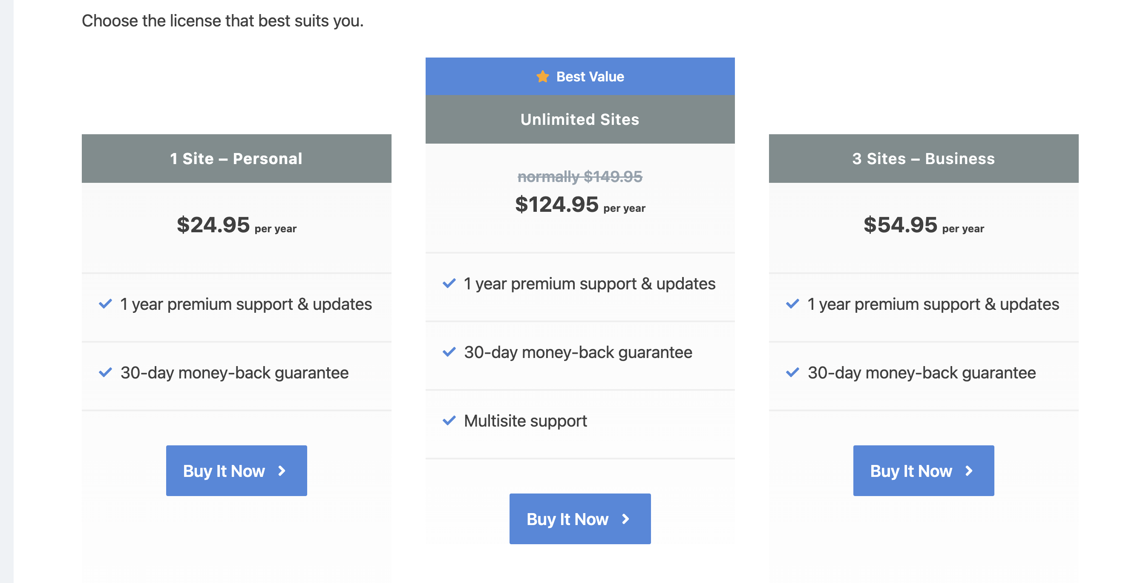Viewport: 1129px width, 583px height.
Task: Click the checkmark next to Multisite support
Action: (x=449, y=420)
